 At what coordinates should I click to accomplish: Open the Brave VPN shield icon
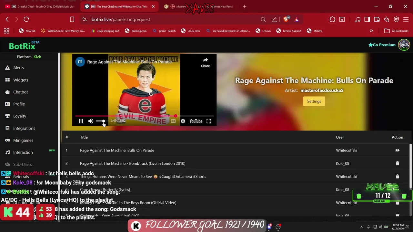tap(396, 19)
